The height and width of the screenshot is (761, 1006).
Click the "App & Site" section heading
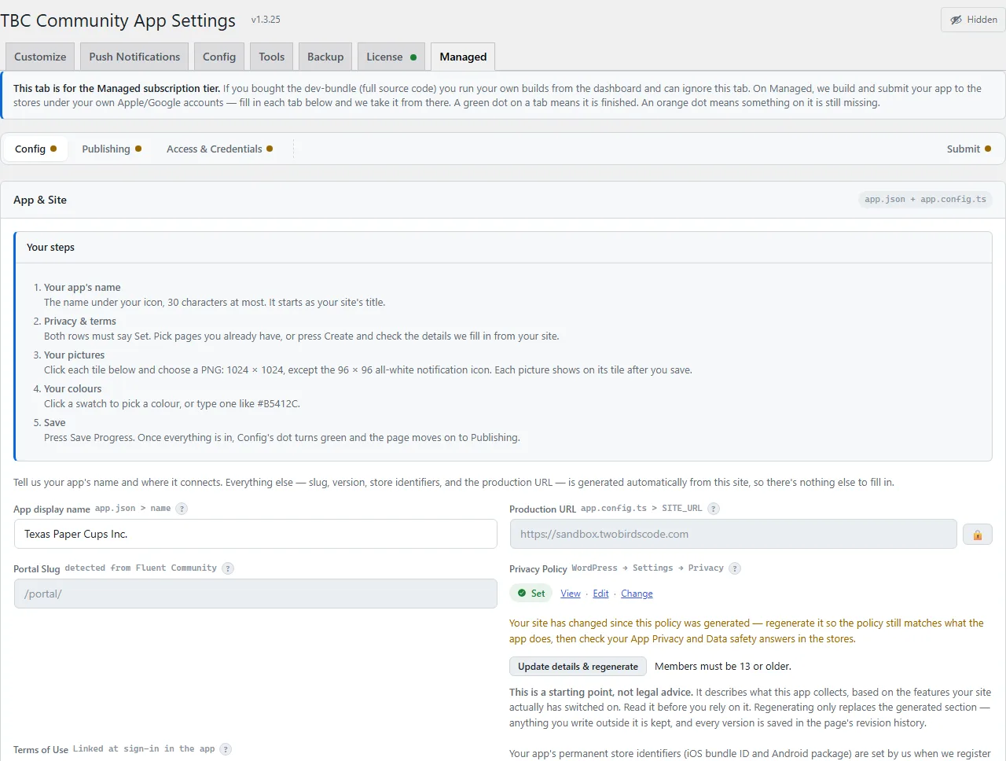40,200
